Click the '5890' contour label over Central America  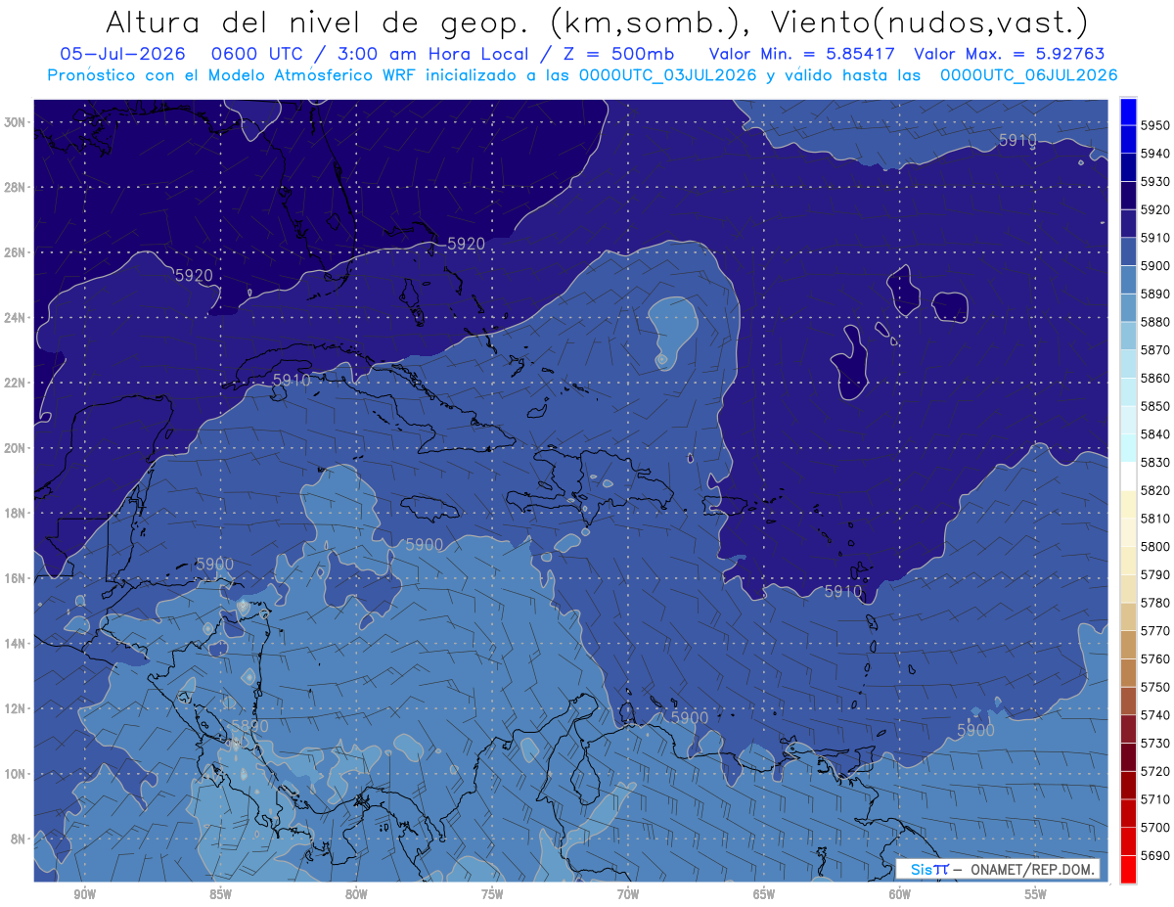point(249,726)
